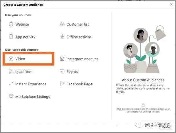This screenshot has width=176, height=133.
Task: Click the Create a Custom Audience title
Action: coord(23,5)
